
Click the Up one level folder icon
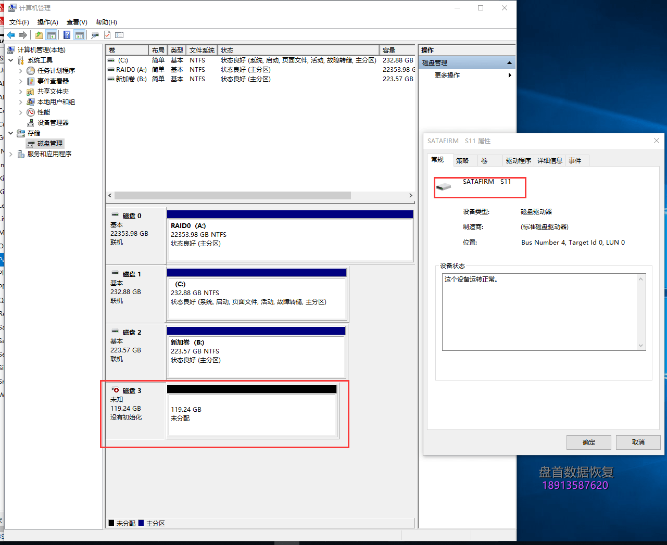[x=39, y=35]
